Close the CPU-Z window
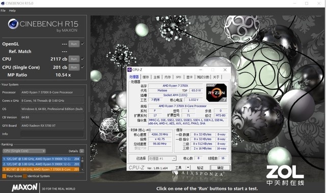Viewport: 326px width, 193px height. (225, 70)
